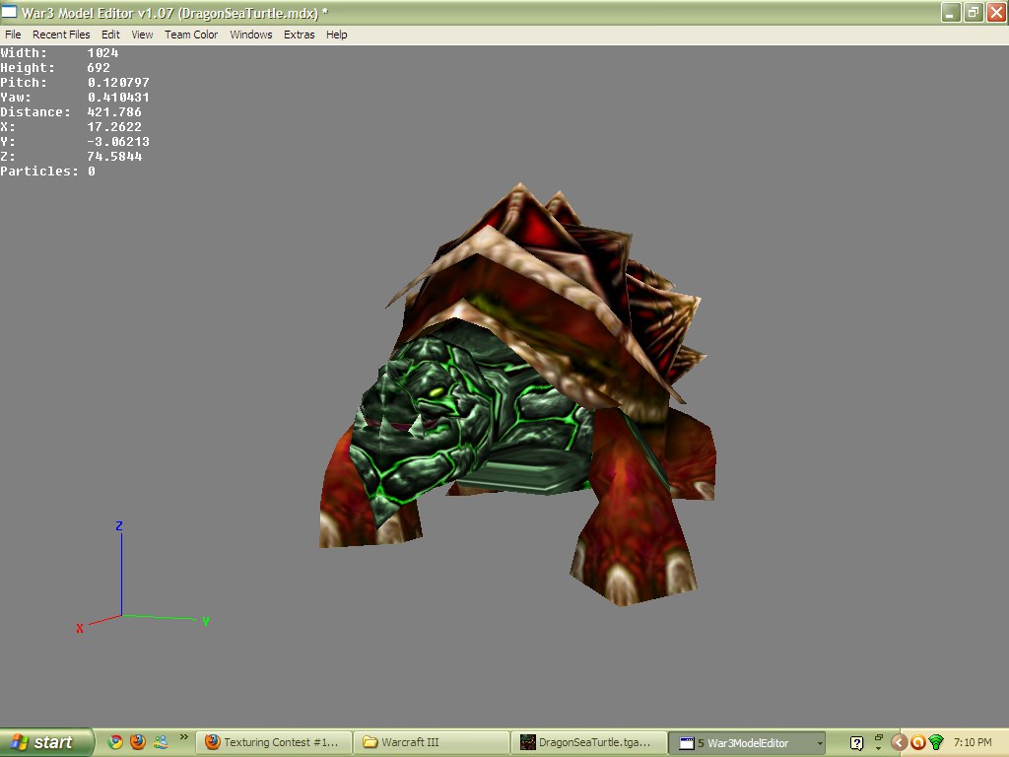The image size is (1009, 757).
Task: Click the orange tray icon
Action: click(917, 743)
